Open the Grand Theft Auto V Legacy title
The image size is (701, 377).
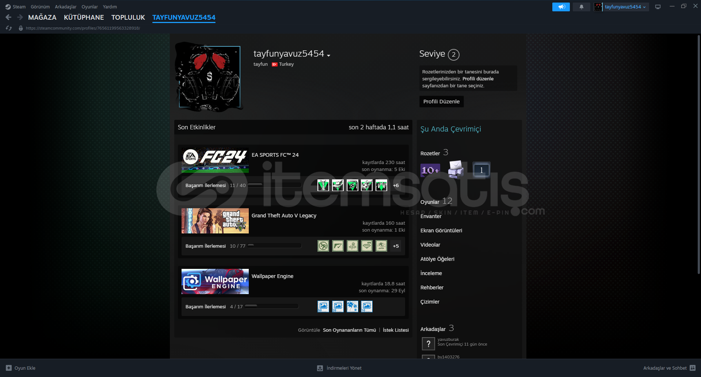point(284,216)
